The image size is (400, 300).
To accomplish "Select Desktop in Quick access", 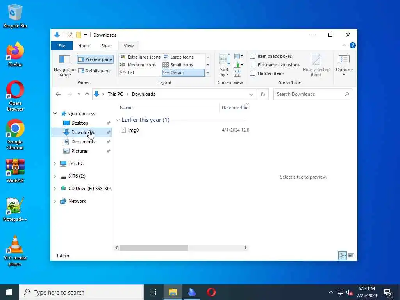I will (x=80, y=123).
